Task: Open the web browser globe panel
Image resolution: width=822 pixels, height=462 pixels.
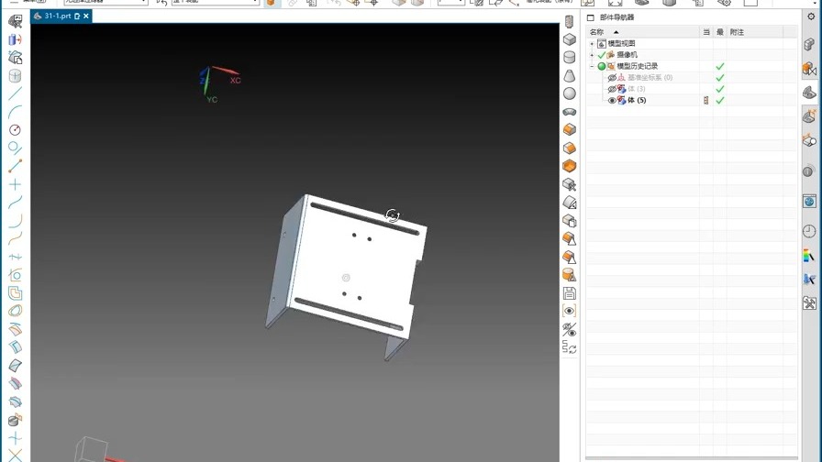Action: click(809, 202)
